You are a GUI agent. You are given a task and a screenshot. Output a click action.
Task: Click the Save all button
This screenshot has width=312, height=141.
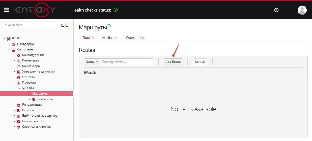pos(200,62)
